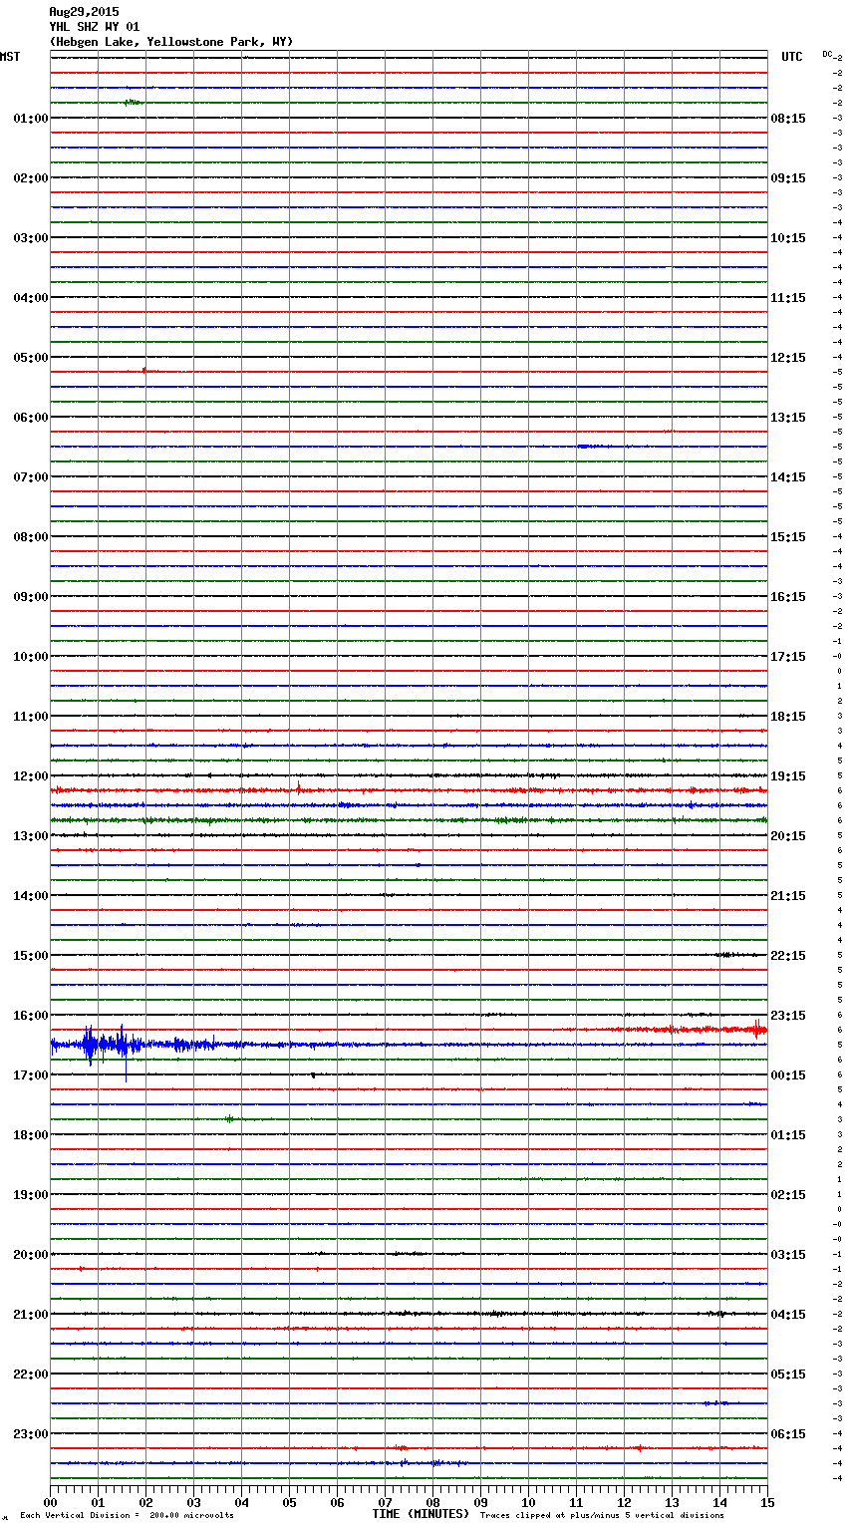This screenshot has height=1529, width=847.
Task: Select the 23:00 MST hour label
Action: point(31,1434)
